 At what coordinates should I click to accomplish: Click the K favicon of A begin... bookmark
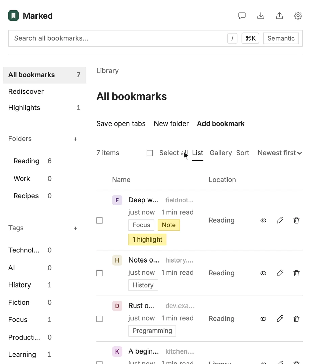click(117, 351)
